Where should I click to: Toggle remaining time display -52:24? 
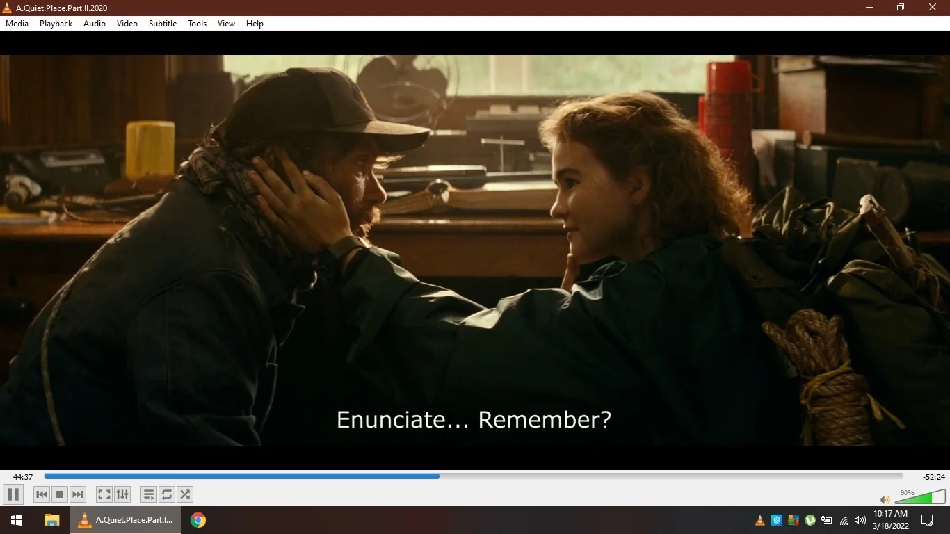point(934,477)
